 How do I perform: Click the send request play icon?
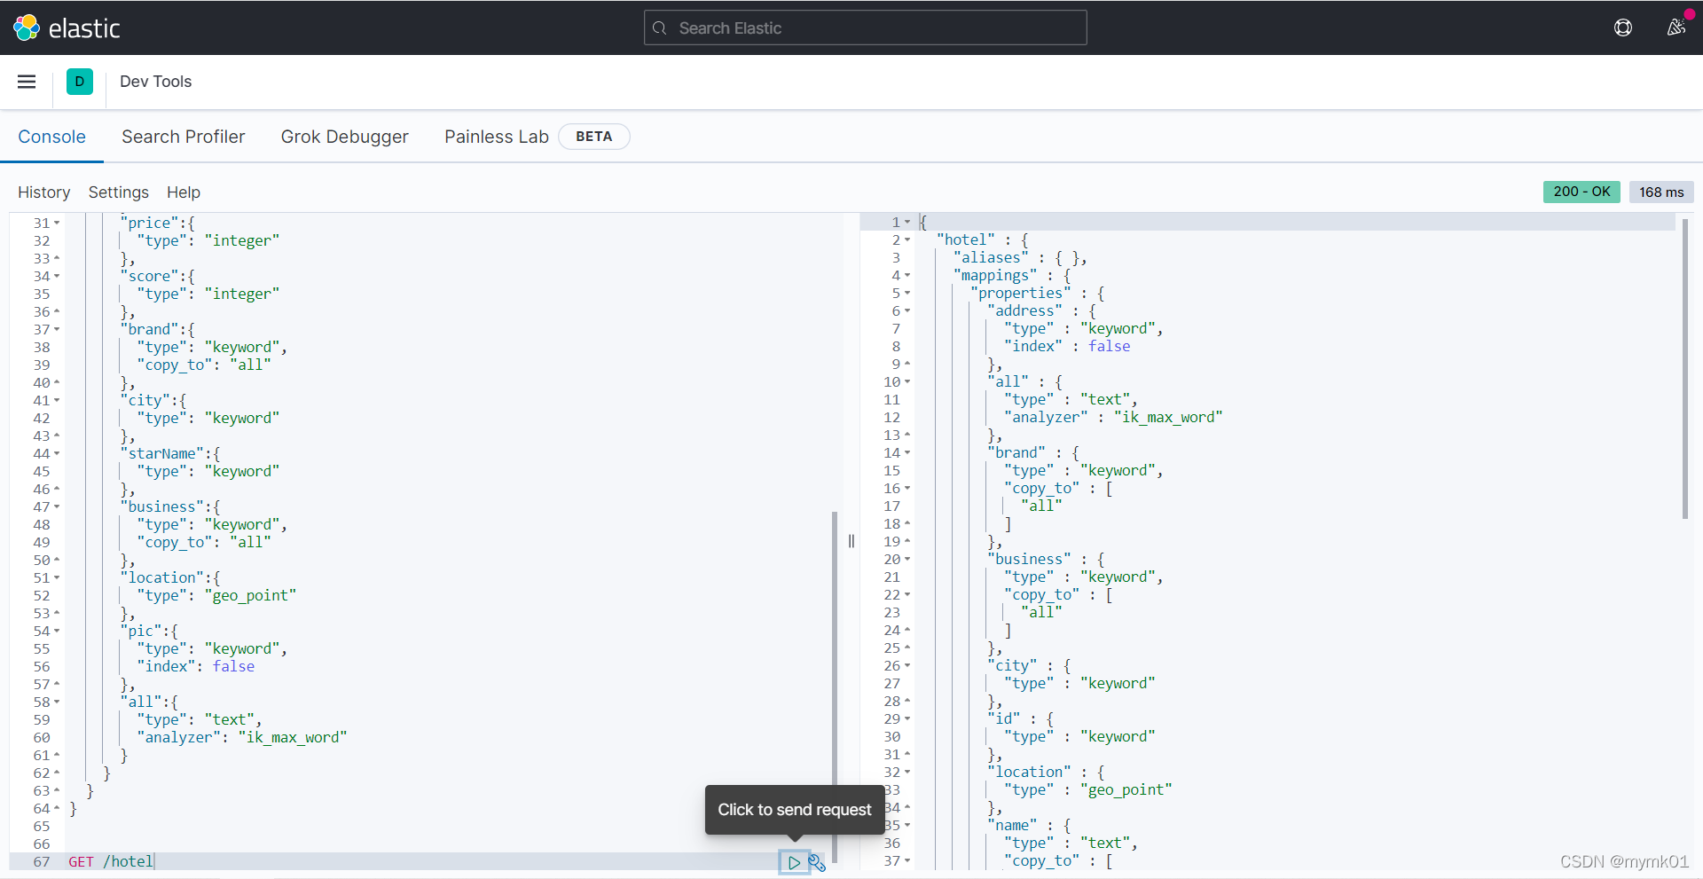coord(794,862)
